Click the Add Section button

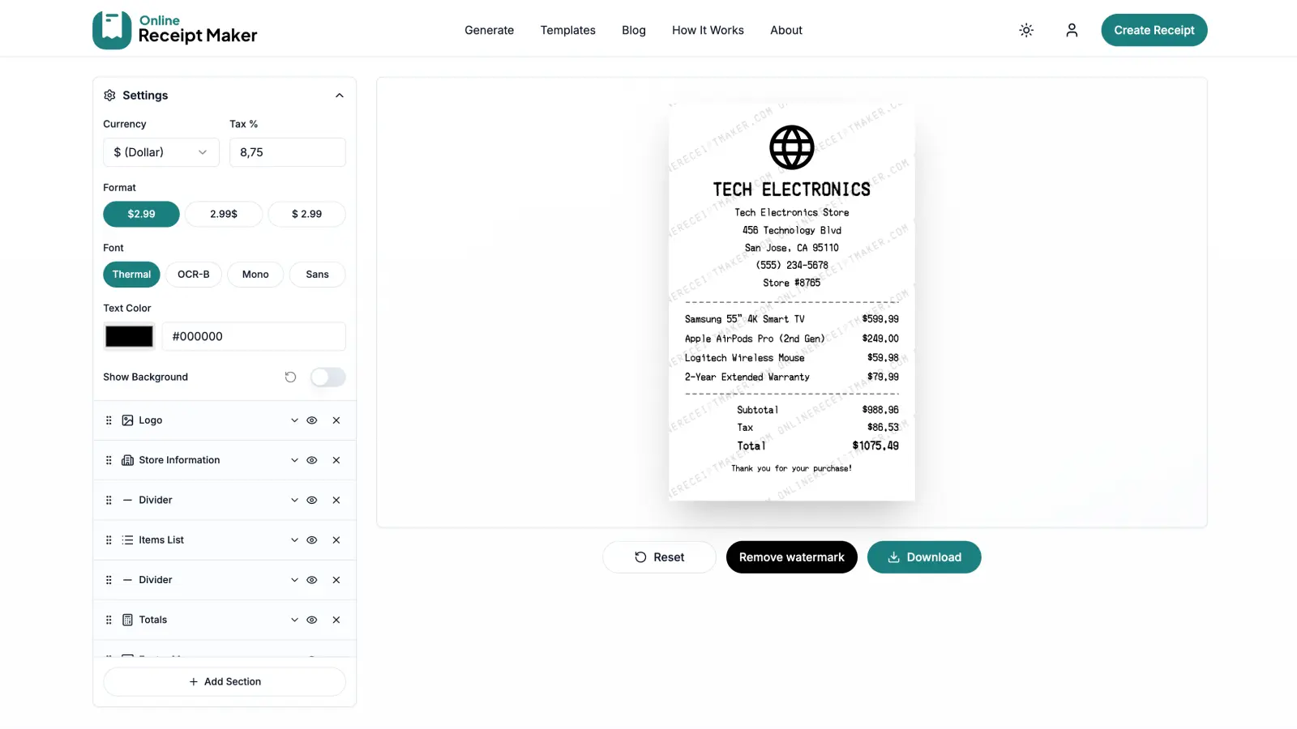coord(225,682)
